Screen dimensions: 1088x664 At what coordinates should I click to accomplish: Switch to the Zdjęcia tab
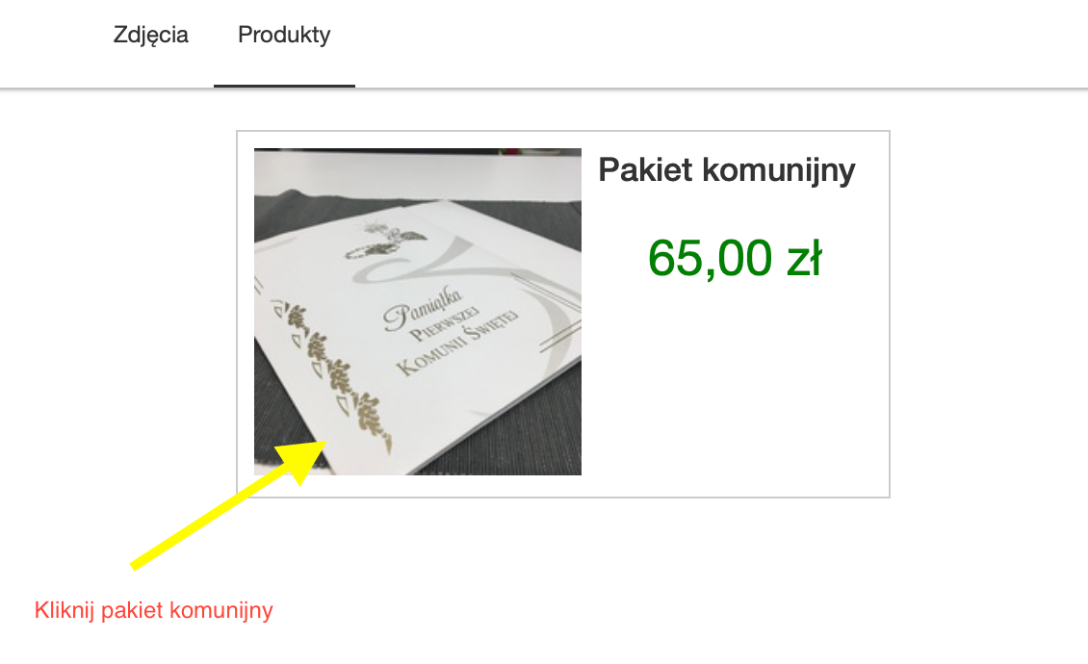tap(150, 36)
